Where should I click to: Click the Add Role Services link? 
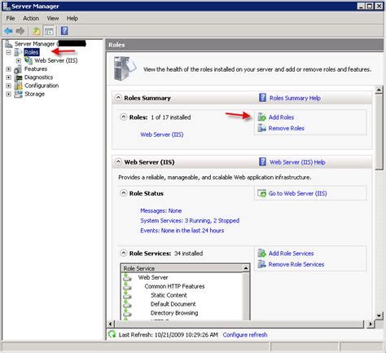point(291,254)
